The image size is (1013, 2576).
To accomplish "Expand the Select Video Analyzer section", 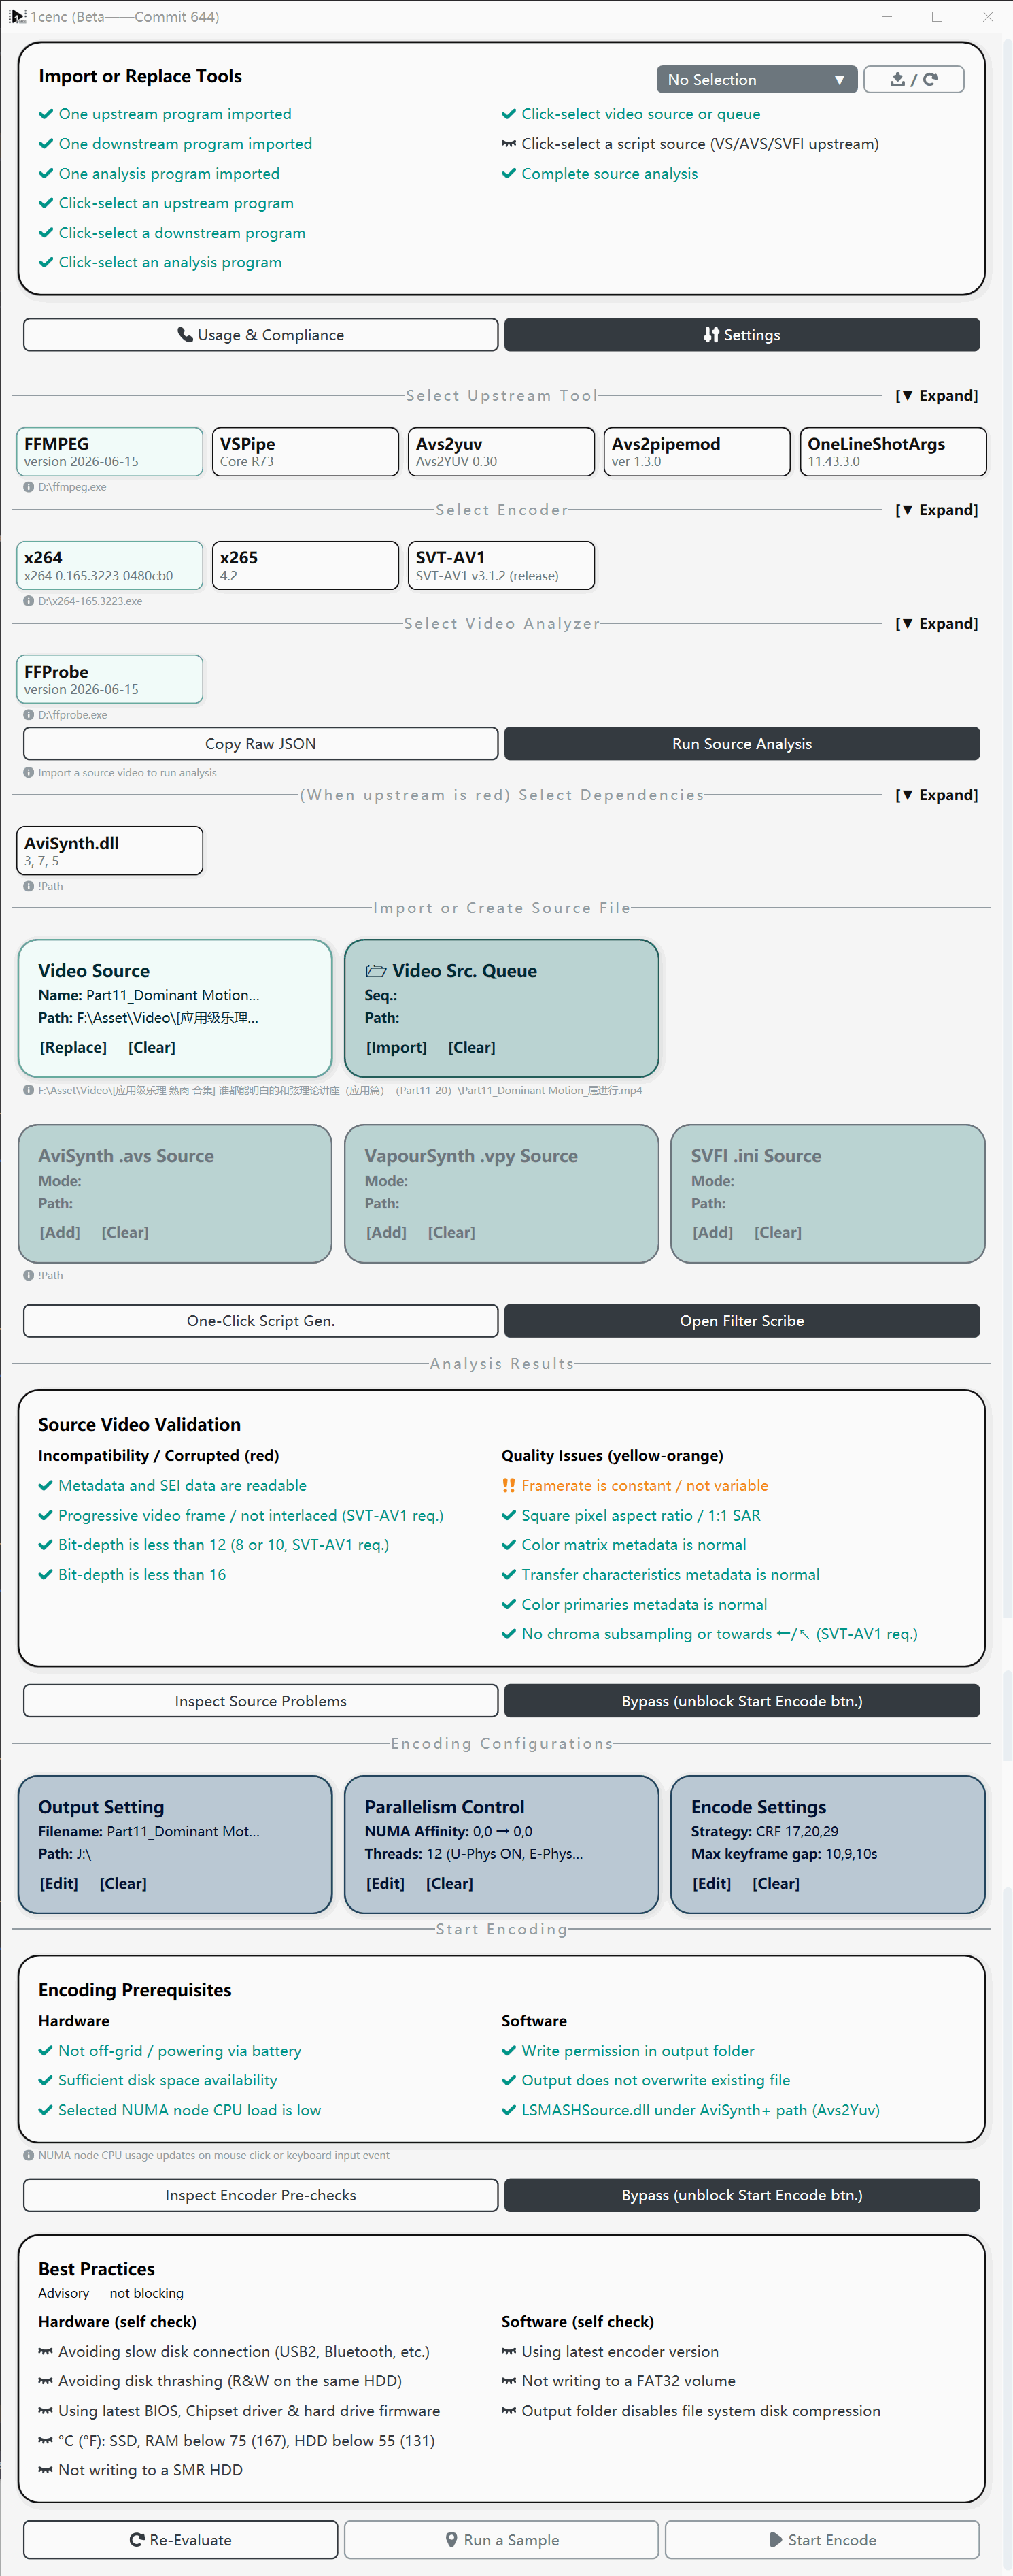I will tap(936, 624).
